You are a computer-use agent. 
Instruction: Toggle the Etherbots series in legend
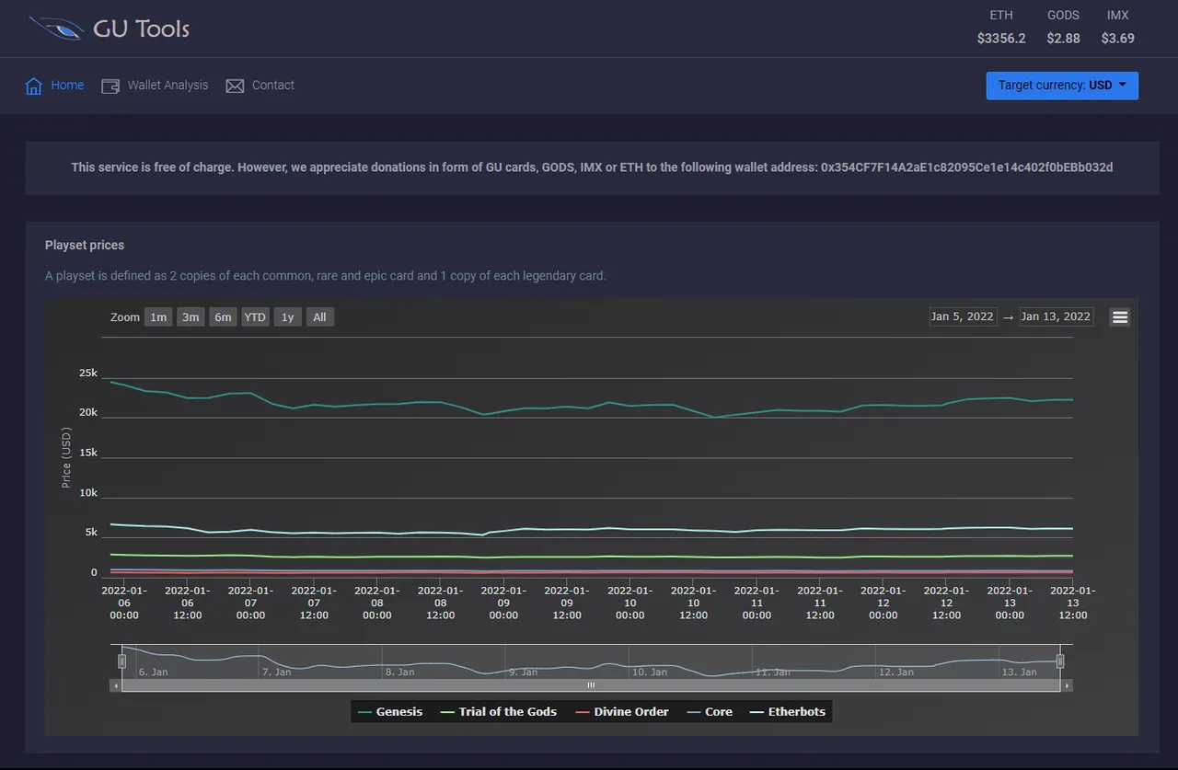tap(787, 712)
